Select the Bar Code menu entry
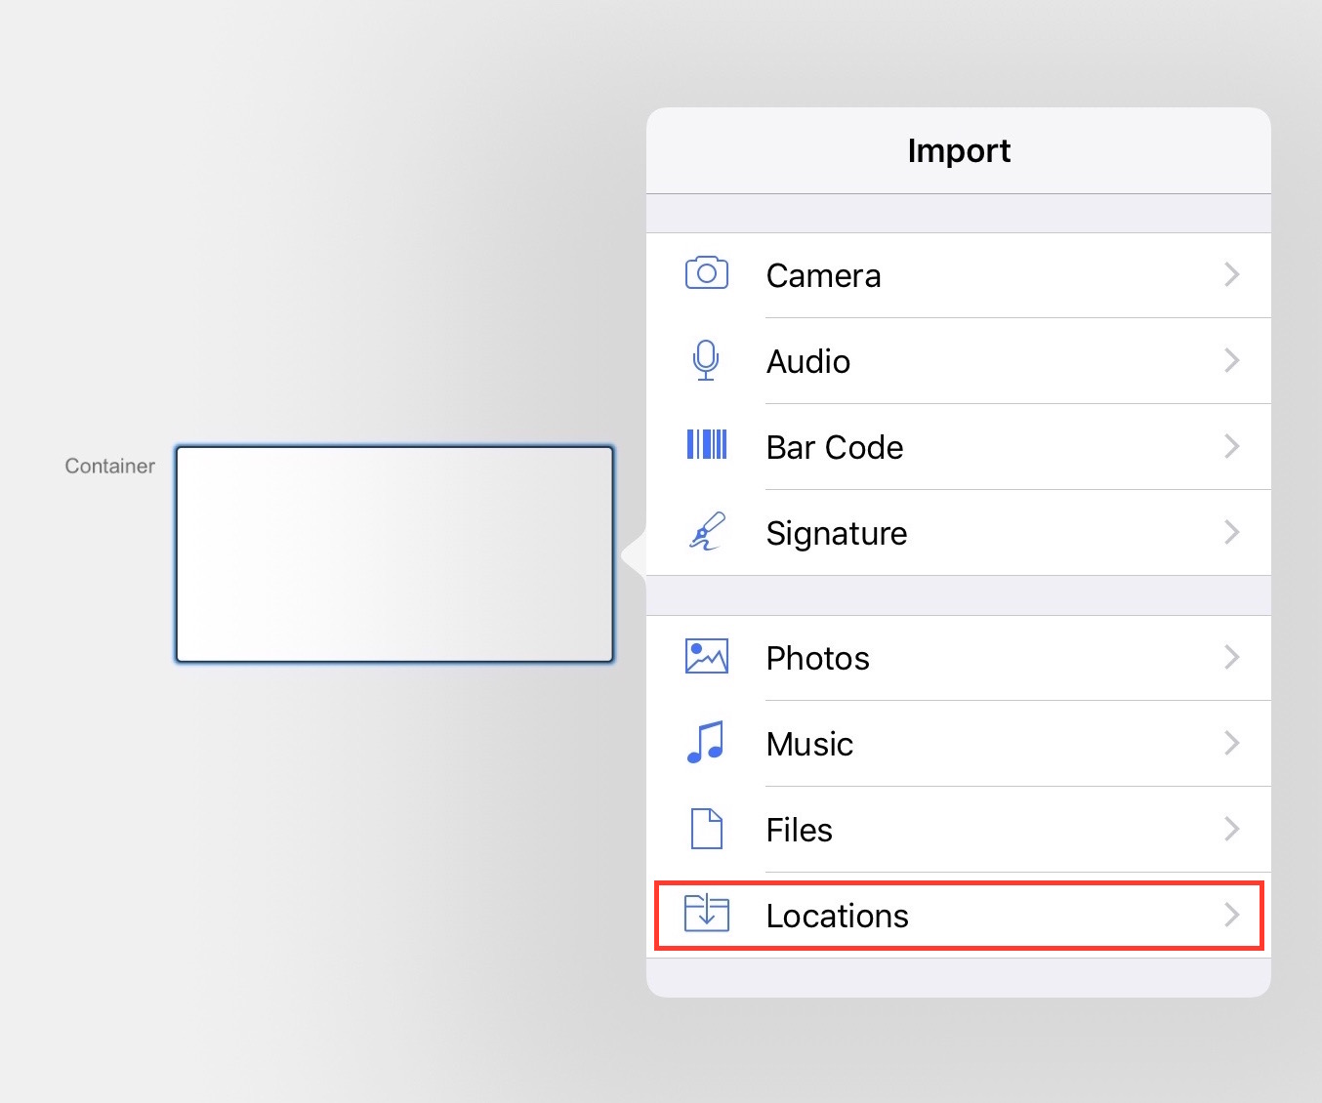 click(835, 447)
